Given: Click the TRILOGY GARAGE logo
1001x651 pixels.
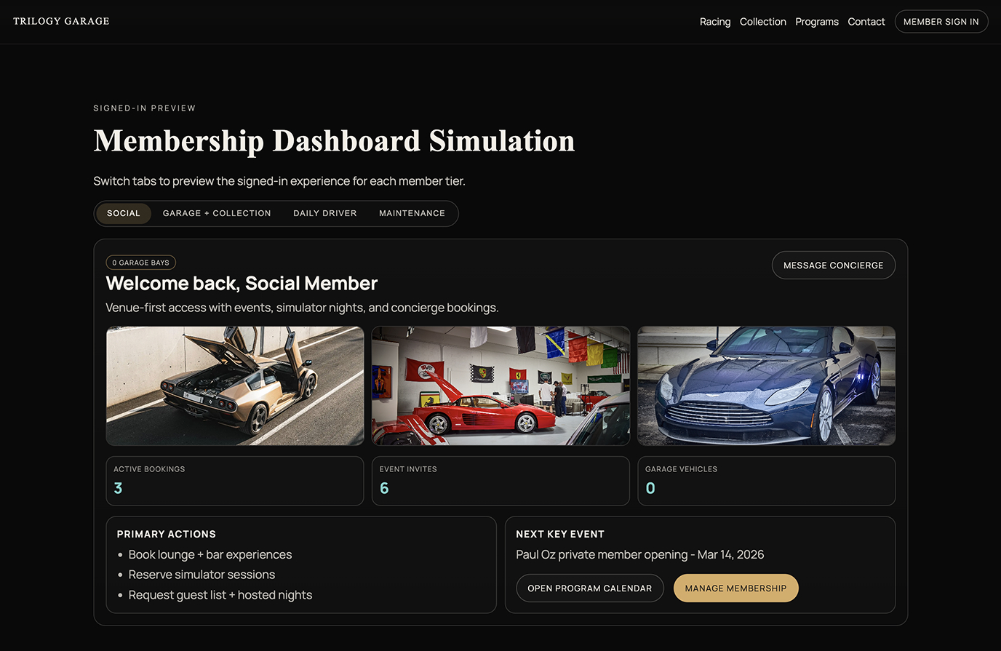Looking at the screenshot, I should (61, 21).
